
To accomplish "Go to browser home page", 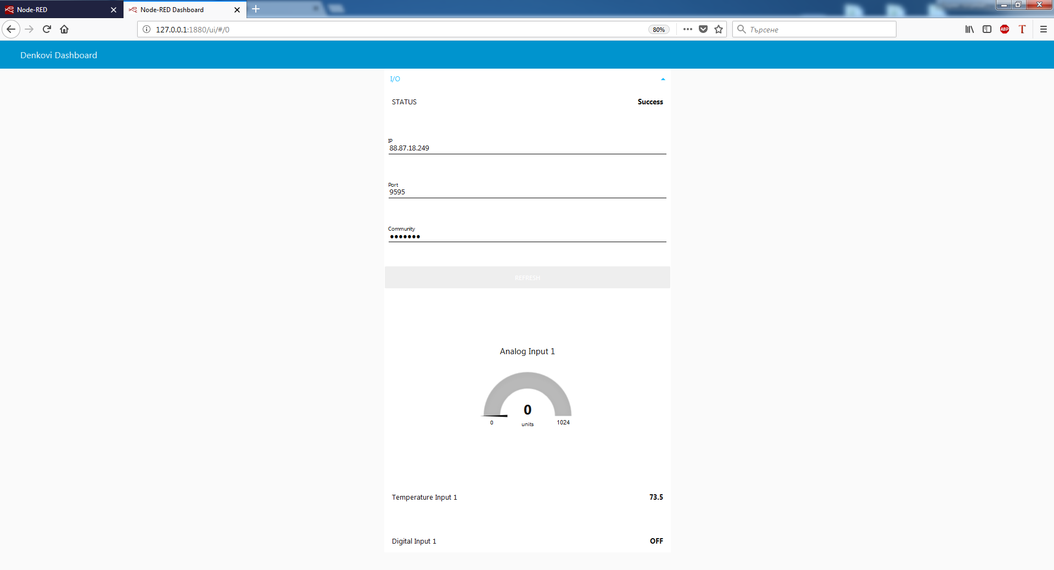I will pyautogui.click(x=64, y=29).
